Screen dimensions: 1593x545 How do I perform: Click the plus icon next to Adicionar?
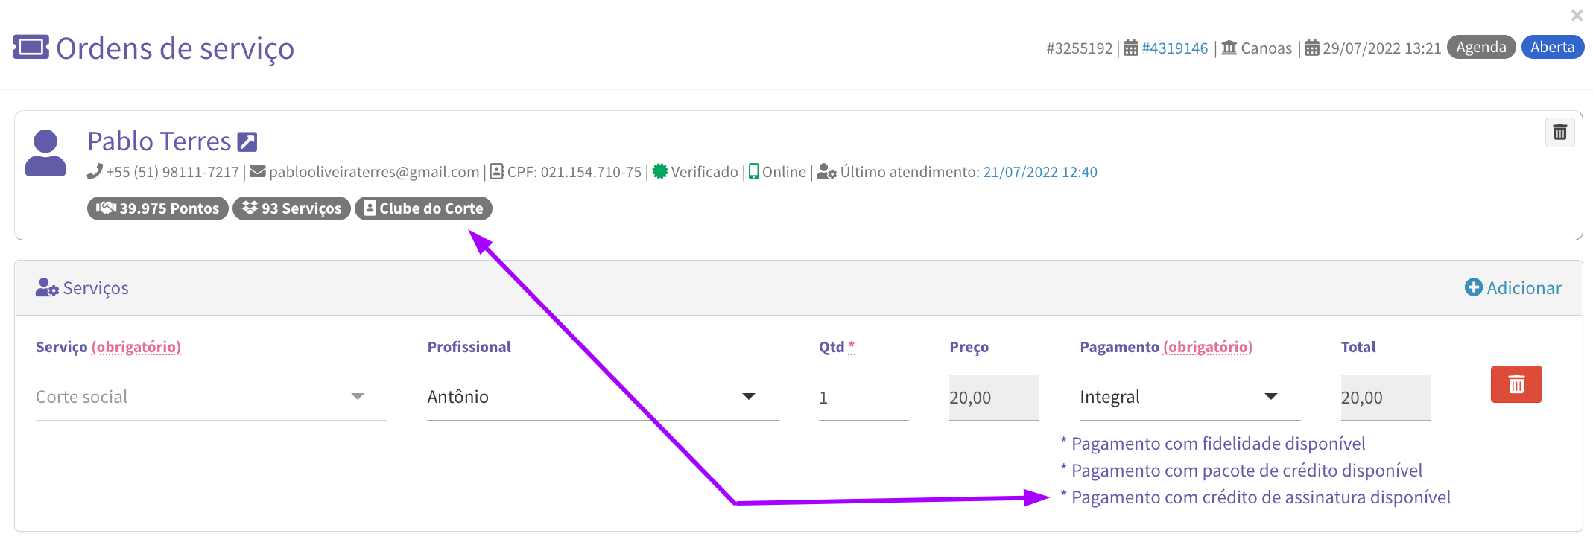point(1473,287)
